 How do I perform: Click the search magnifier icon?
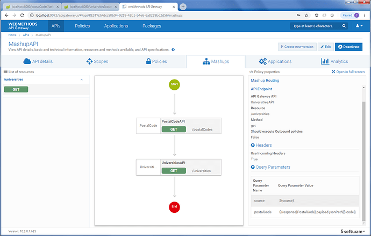(x=344, y=26)
